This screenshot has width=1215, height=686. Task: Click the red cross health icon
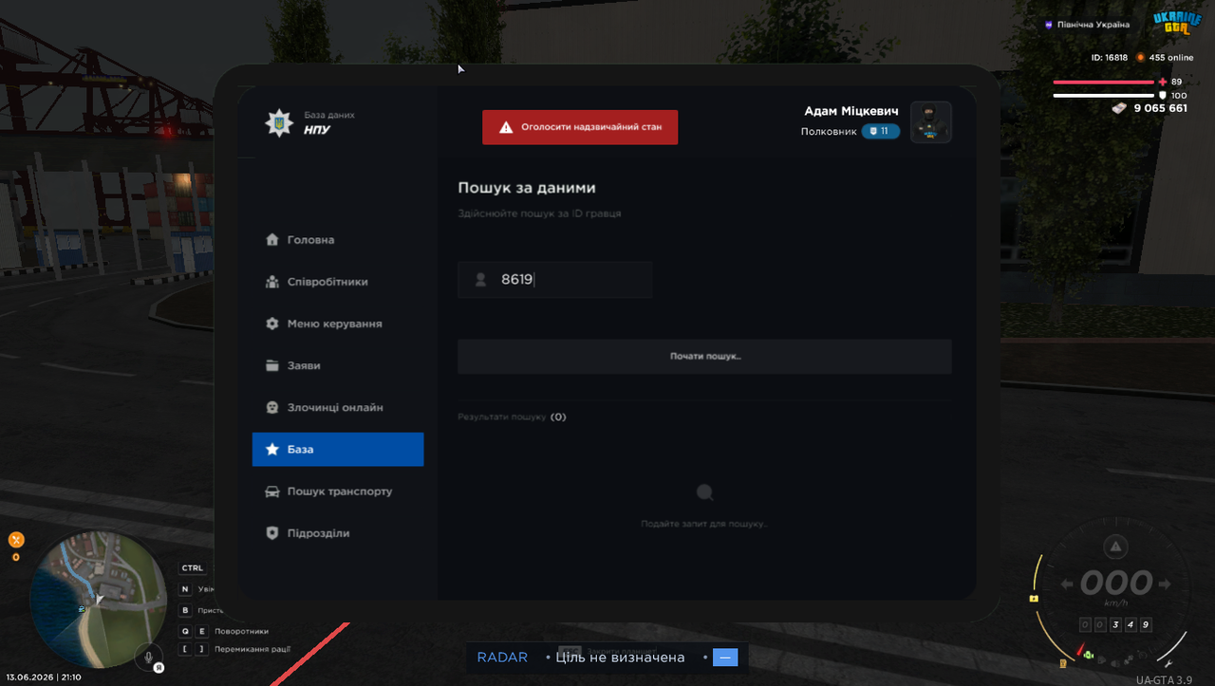[1163, 82]
